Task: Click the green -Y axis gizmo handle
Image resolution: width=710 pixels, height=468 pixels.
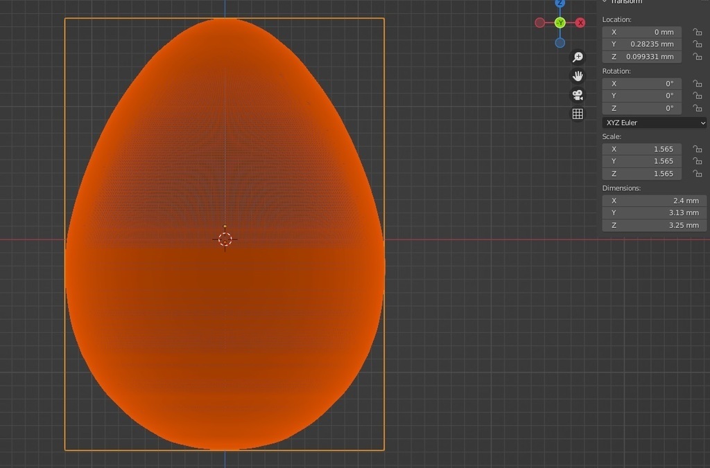Action: coord(560,23)
